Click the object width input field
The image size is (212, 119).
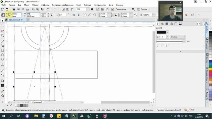point(33,14)
